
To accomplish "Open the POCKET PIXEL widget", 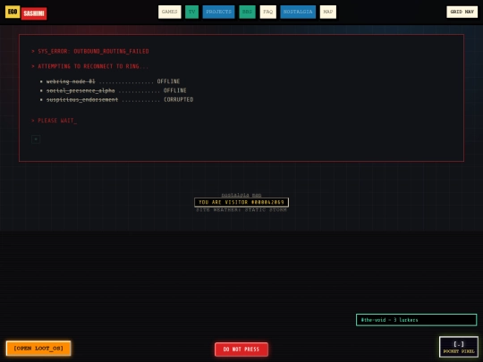I will coord(459,347).
